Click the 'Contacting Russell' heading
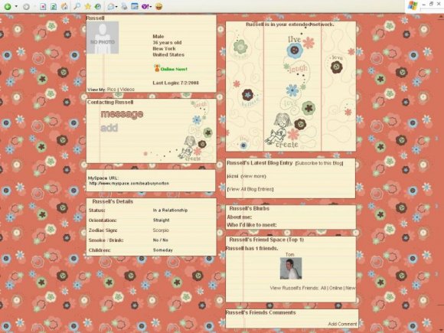Screen dimensions: 444x333 110,103
